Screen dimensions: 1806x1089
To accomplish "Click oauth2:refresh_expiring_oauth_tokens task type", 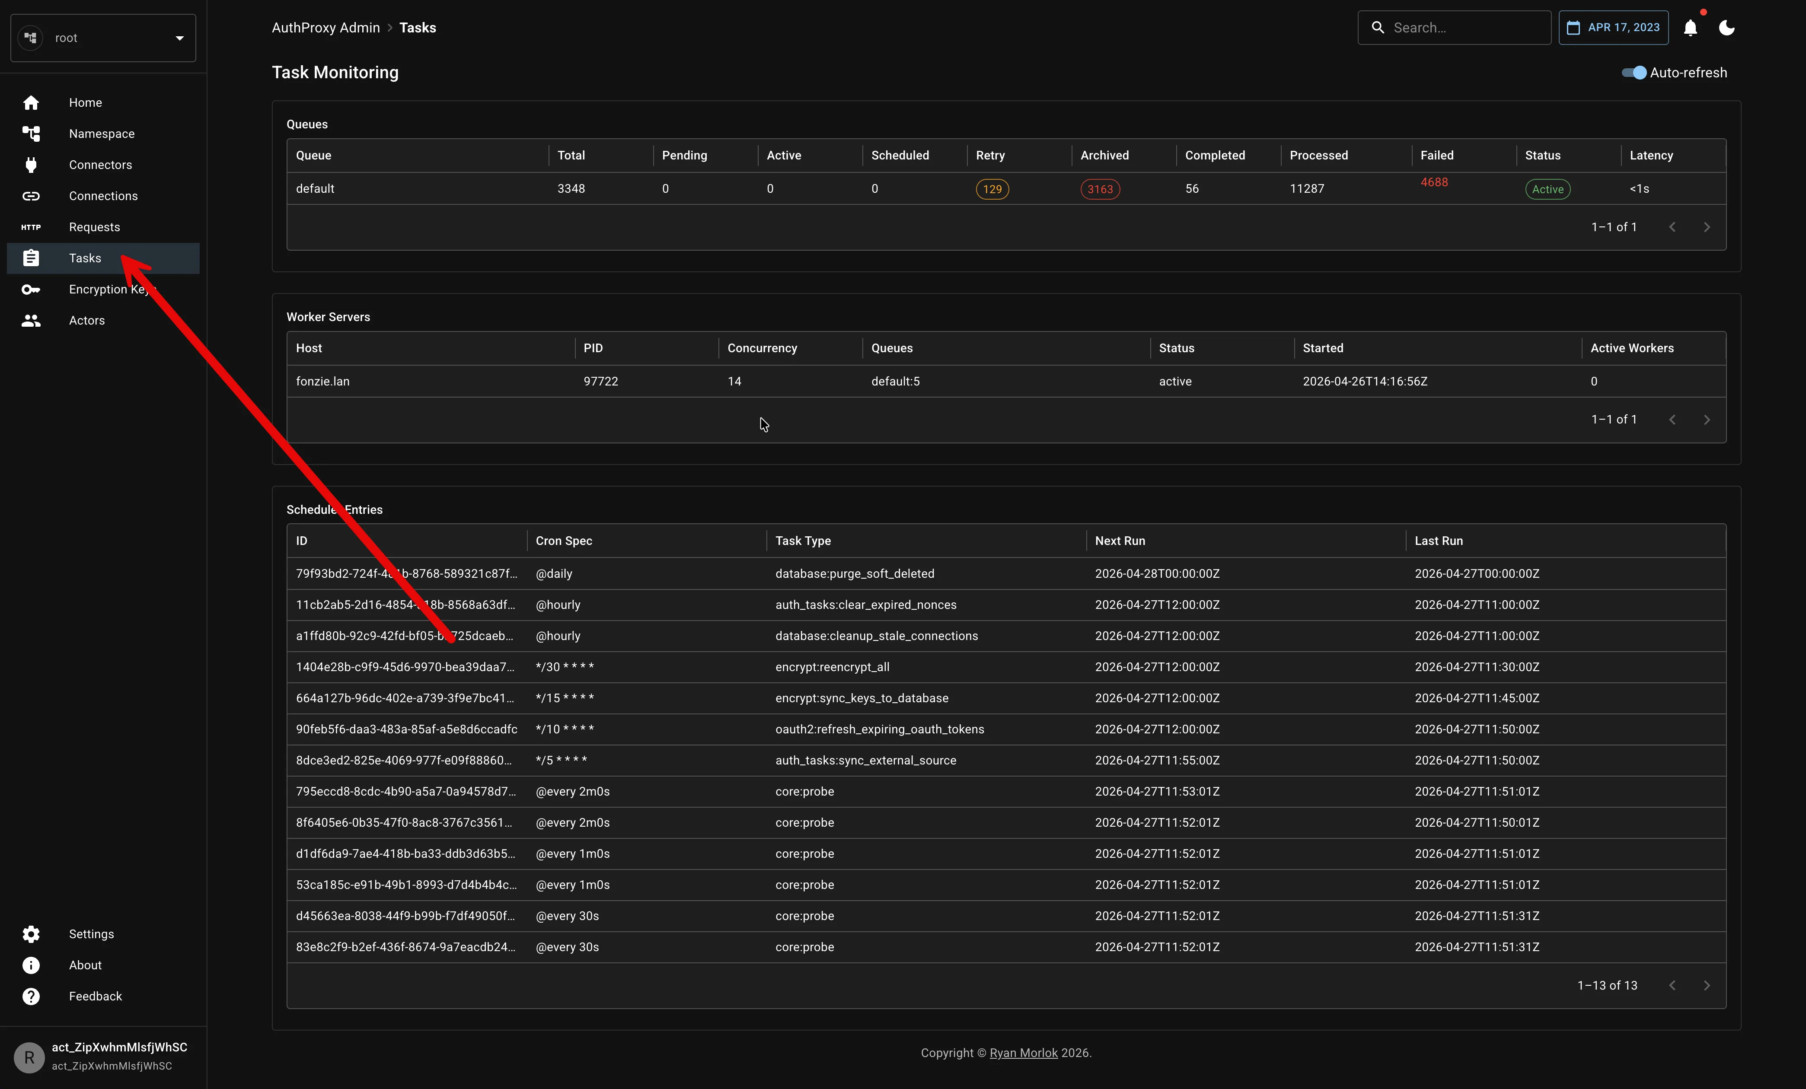I will (x=880, y=729).
